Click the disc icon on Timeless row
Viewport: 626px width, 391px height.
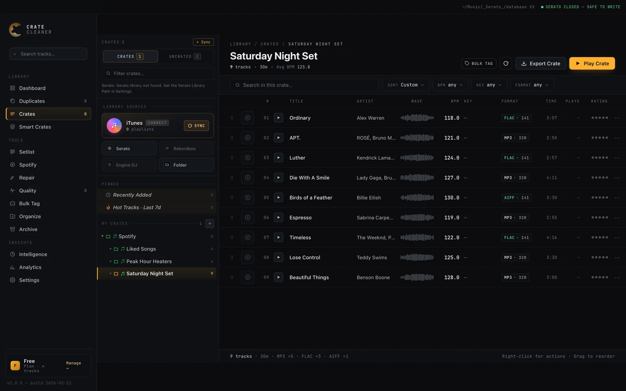click(x=248, y=237)
